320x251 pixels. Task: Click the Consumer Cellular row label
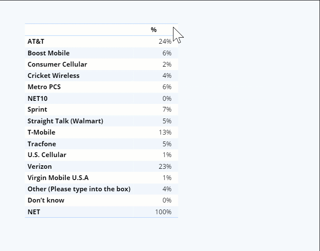pos(57,64)
